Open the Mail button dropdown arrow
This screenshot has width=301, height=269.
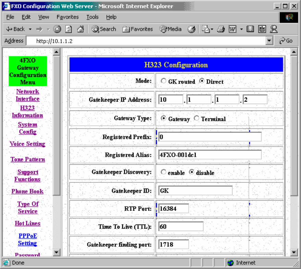click(213, 29)
